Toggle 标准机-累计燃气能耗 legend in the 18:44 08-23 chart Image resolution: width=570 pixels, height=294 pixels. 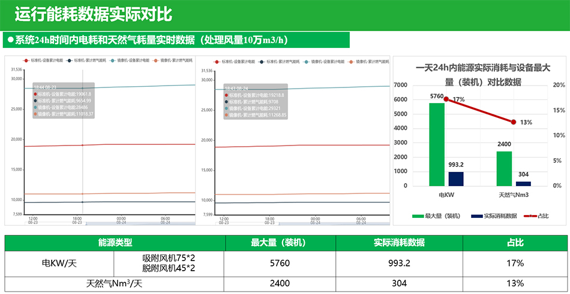(x=86, y=60)
